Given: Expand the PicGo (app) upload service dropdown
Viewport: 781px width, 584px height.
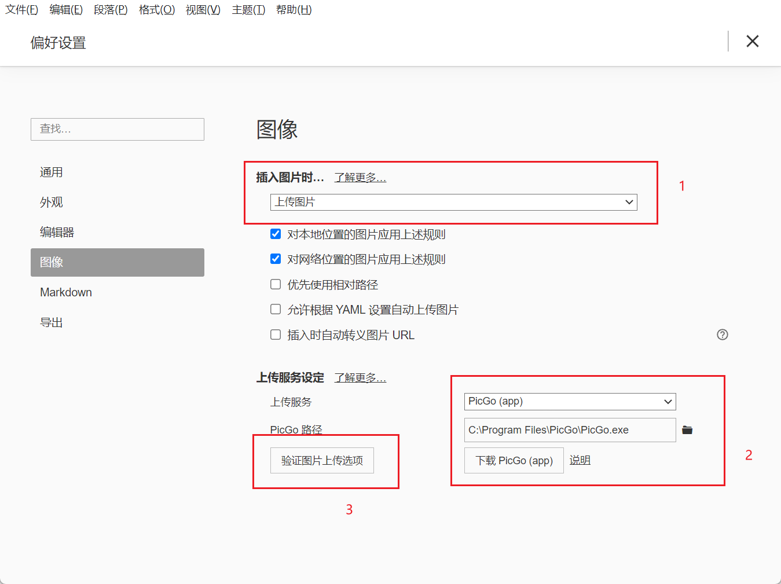Looking at the screenshot, I should (570, 401).
